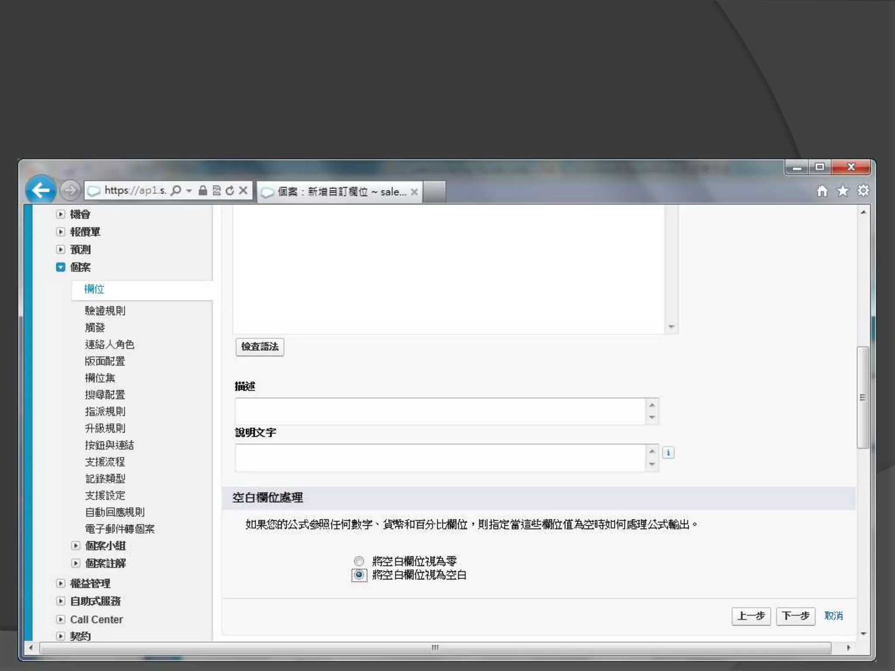The width and height of the screenshot is (895, 671).
Task: Click the browser forward arrow button
Action: point(70,190)
